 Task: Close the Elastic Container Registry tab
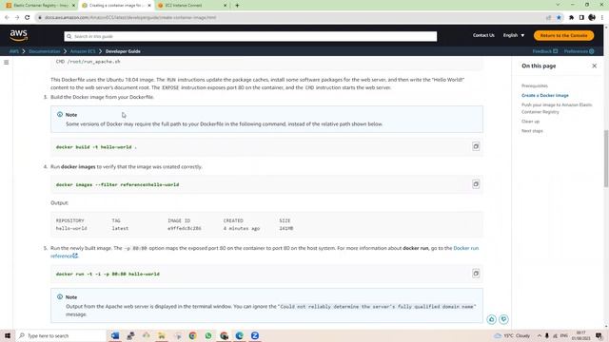point(73,6)
